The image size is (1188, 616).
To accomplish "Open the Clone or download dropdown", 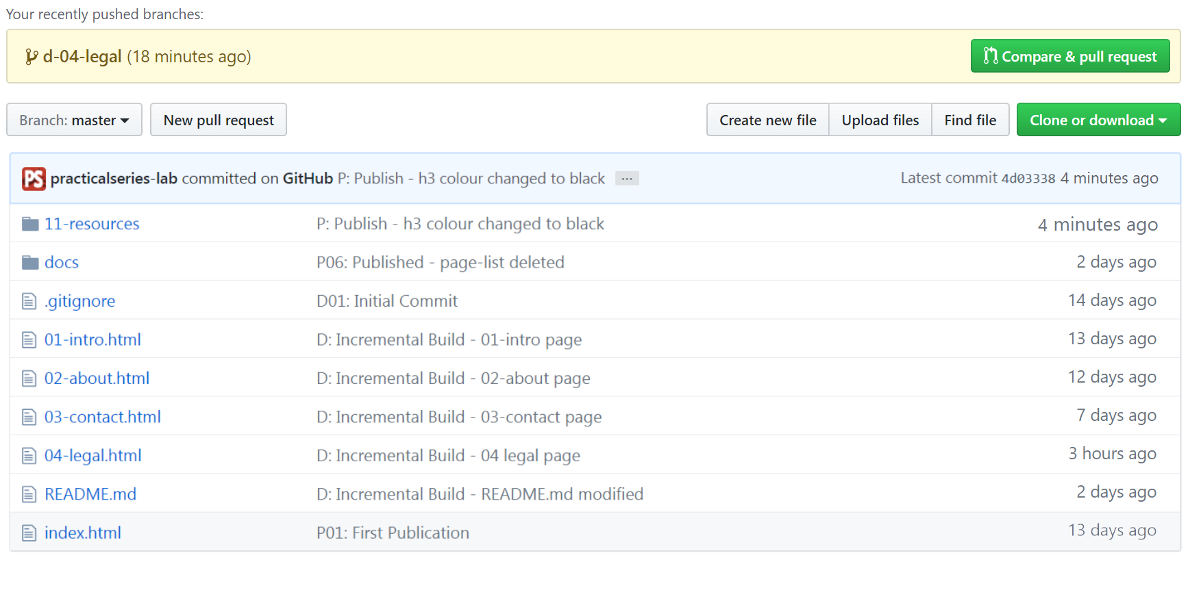I will click(1098, 120).
